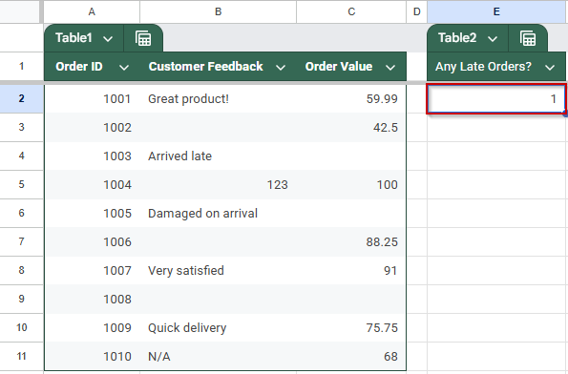Select cell with Order ID 1008
The height and width of the screenshot is (374, 568).
click(92, 299)
